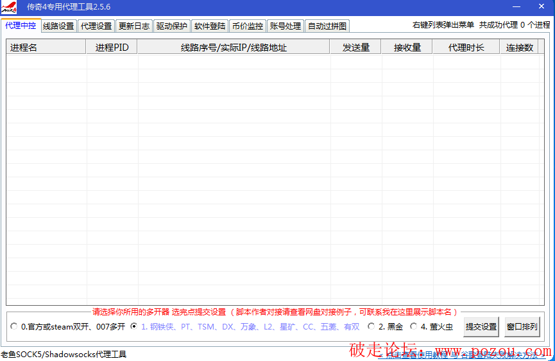
Task: Open the 驱动保护 tab
Action: [172, 26]
